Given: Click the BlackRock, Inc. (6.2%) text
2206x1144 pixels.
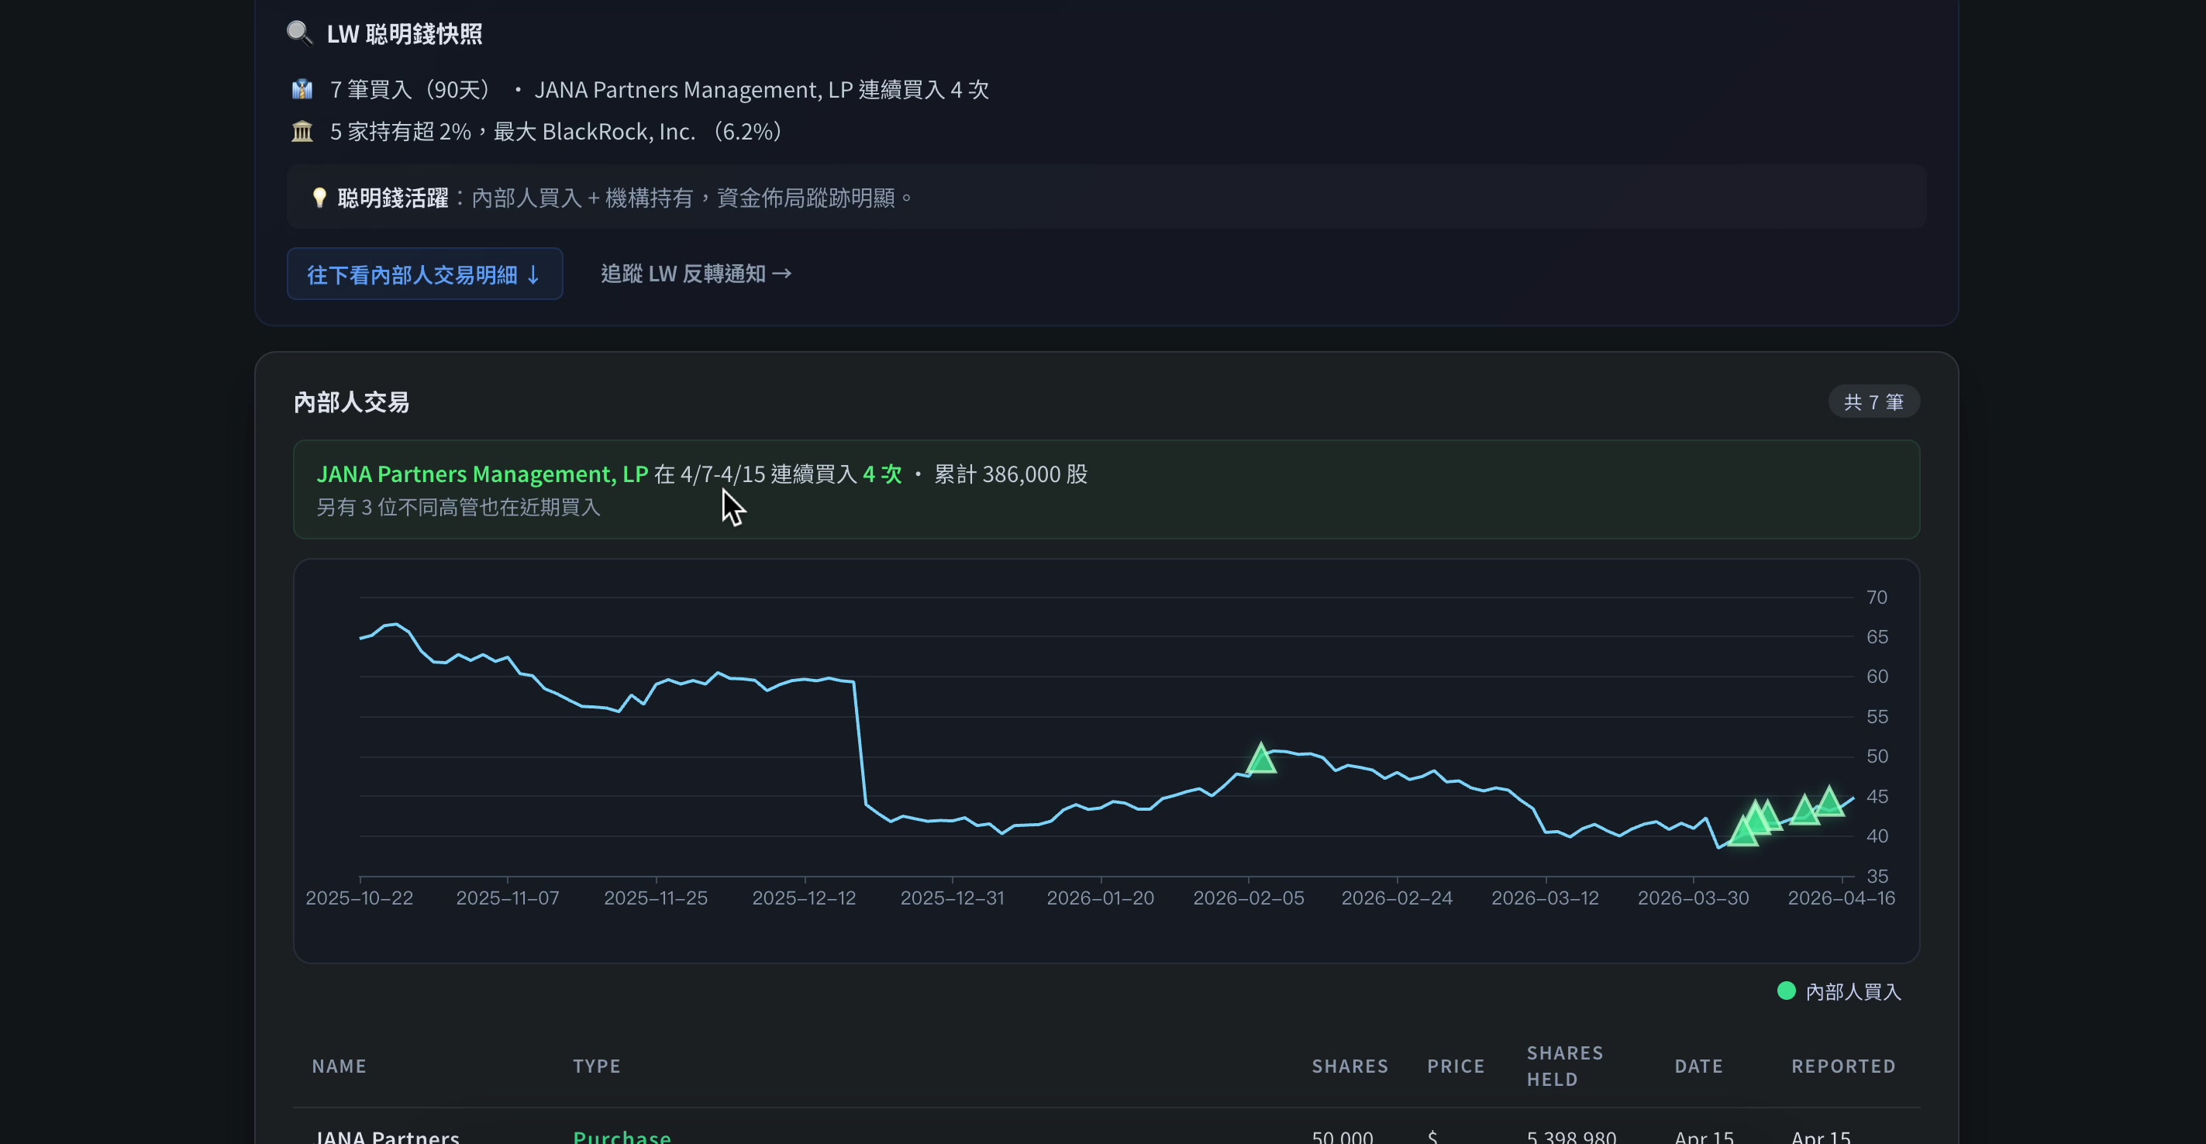Looking at the screenshot, I should pyautogui.click(x=663, y=131).
